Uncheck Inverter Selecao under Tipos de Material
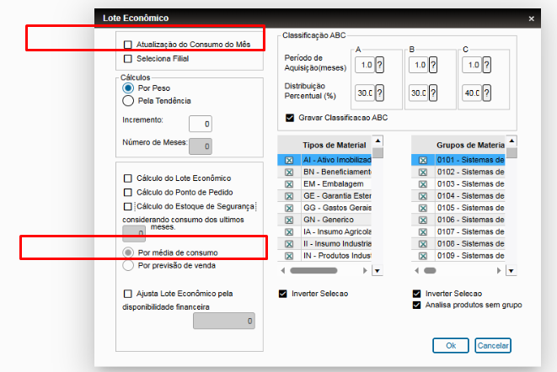 (283, 294)
